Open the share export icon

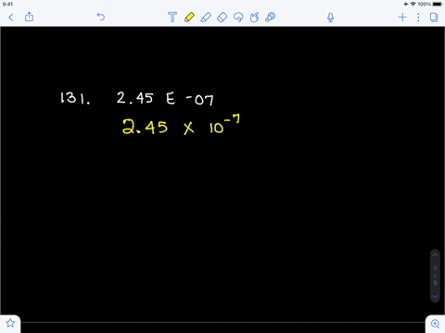[29, 17]
